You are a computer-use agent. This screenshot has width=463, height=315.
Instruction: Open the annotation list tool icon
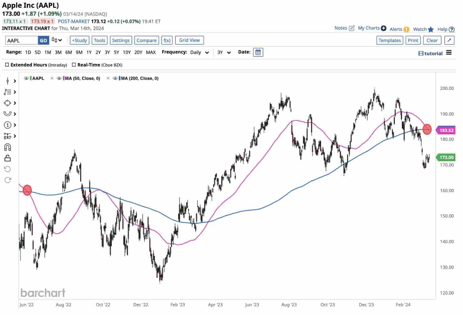(8, 92)
